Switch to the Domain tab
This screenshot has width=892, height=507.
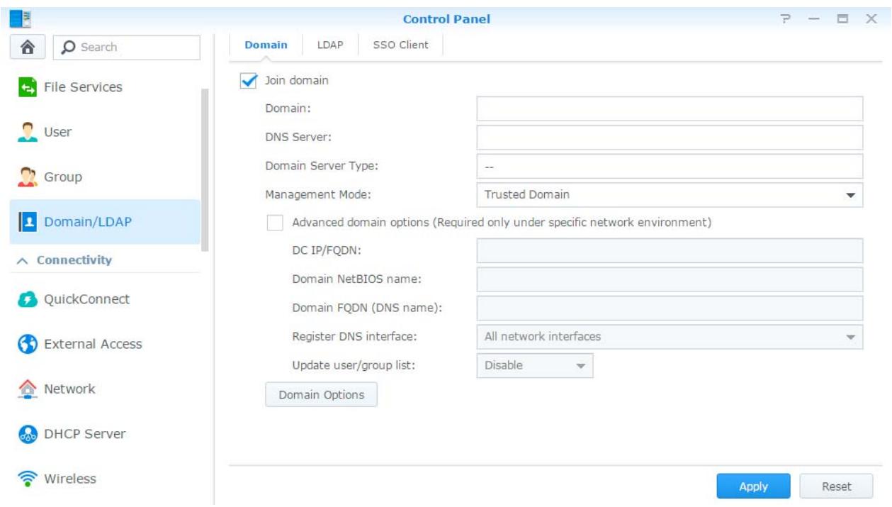[x=266, y=45]
